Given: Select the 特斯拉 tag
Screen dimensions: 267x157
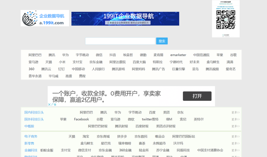Looking at the screenshot, I should 158,62.
